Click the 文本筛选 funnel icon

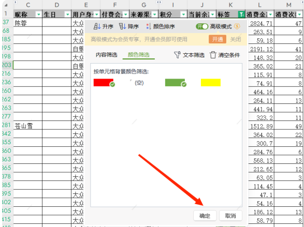(x=177, y=55)
